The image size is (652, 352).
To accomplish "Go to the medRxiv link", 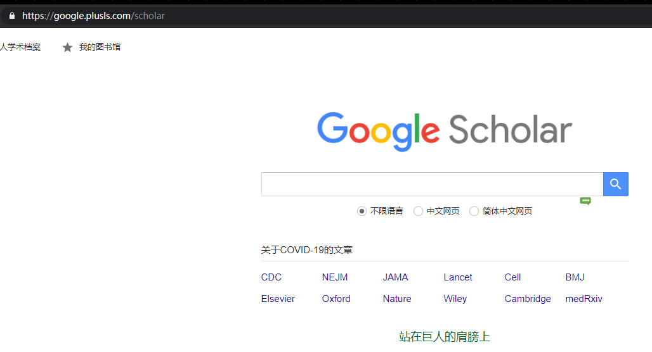I will pos(584,299).
